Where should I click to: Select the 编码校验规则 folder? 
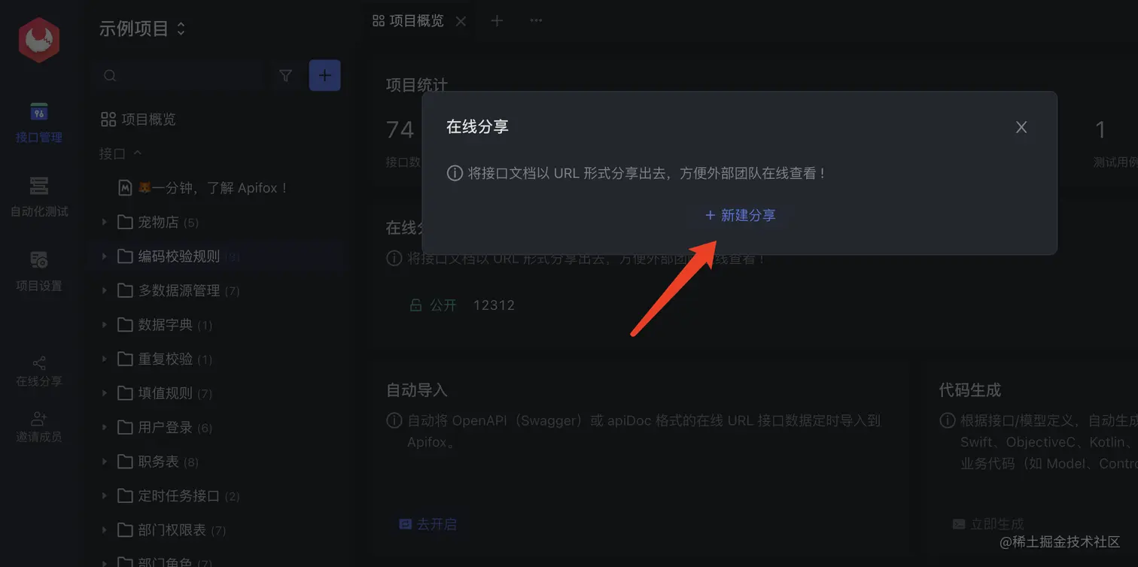click(179, 256)
